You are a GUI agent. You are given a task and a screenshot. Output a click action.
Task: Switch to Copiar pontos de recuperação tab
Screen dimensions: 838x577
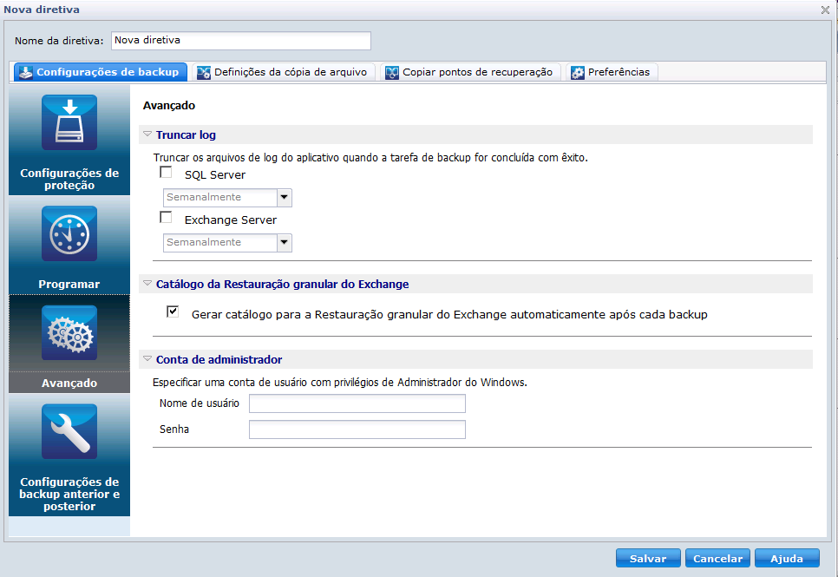[476, 72]
